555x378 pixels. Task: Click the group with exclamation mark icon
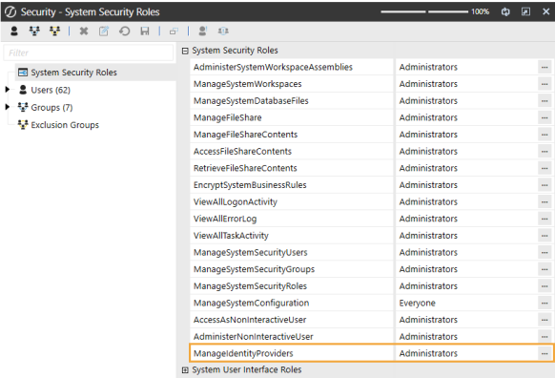point(223,31)
